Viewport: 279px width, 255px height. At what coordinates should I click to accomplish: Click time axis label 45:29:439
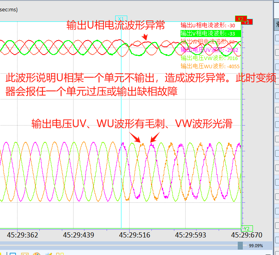point(79,235)
